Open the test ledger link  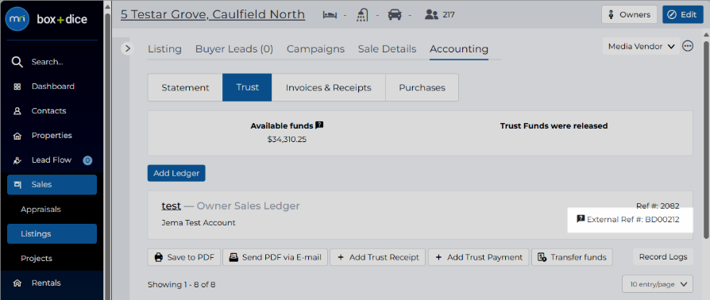172,206
